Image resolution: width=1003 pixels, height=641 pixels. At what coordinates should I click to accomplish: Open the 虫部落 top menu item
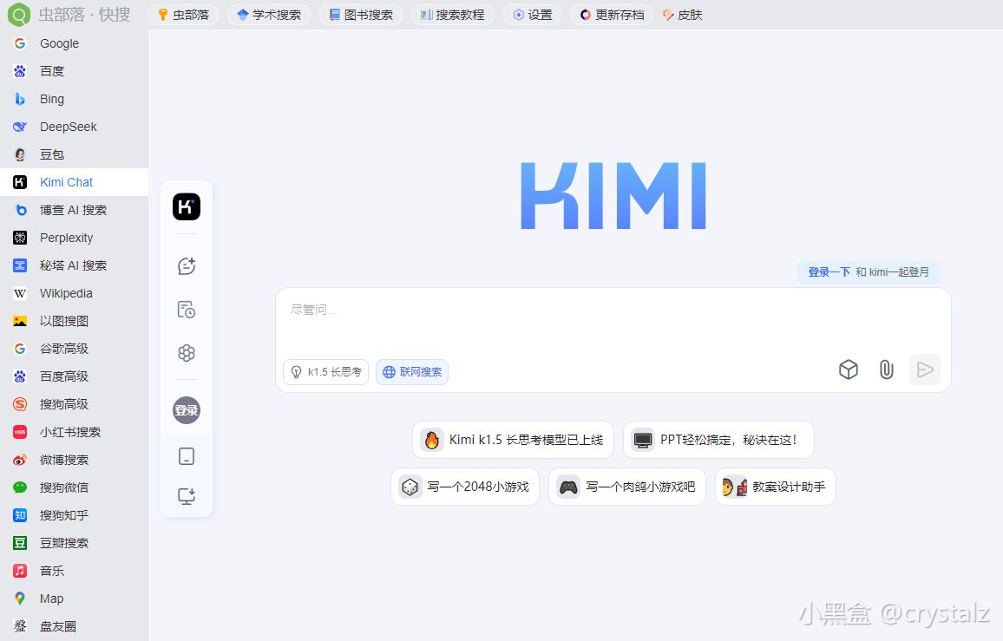click(x=184, y=15)
